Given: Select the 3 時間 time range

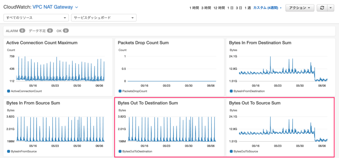Looking at the screenshot, I should [206, 8].
